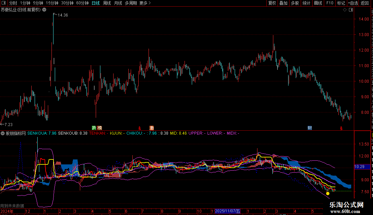Click the 13.50 indicator axis label
The width and height of the screenshot is (373, 215).
(364, 144)
